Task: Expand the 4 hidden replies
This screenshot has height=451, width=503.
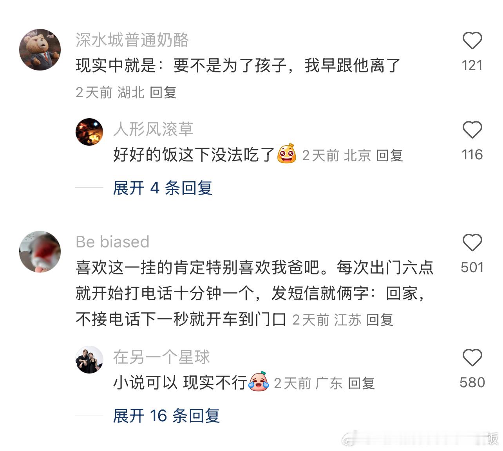Action: pos(163,188)
